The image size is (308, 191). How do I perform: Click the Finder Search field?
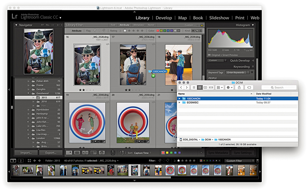[x=279, y=87]
